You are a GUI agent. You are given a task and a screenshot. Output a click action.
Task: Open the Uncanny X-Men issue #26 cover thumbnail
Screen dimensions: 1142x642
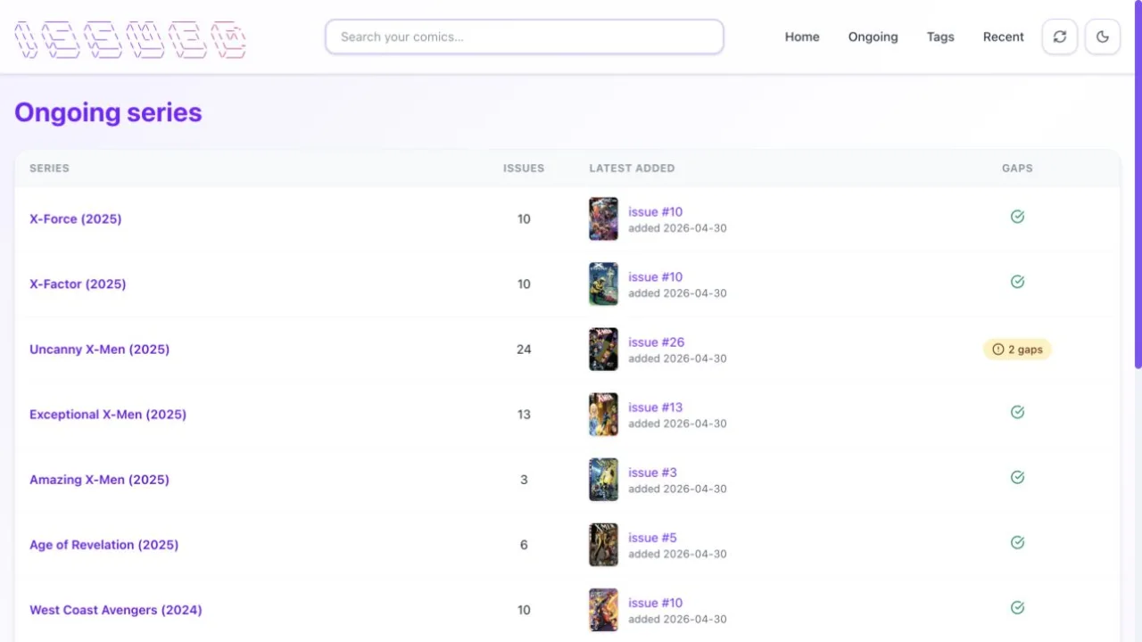coord(603,349)
